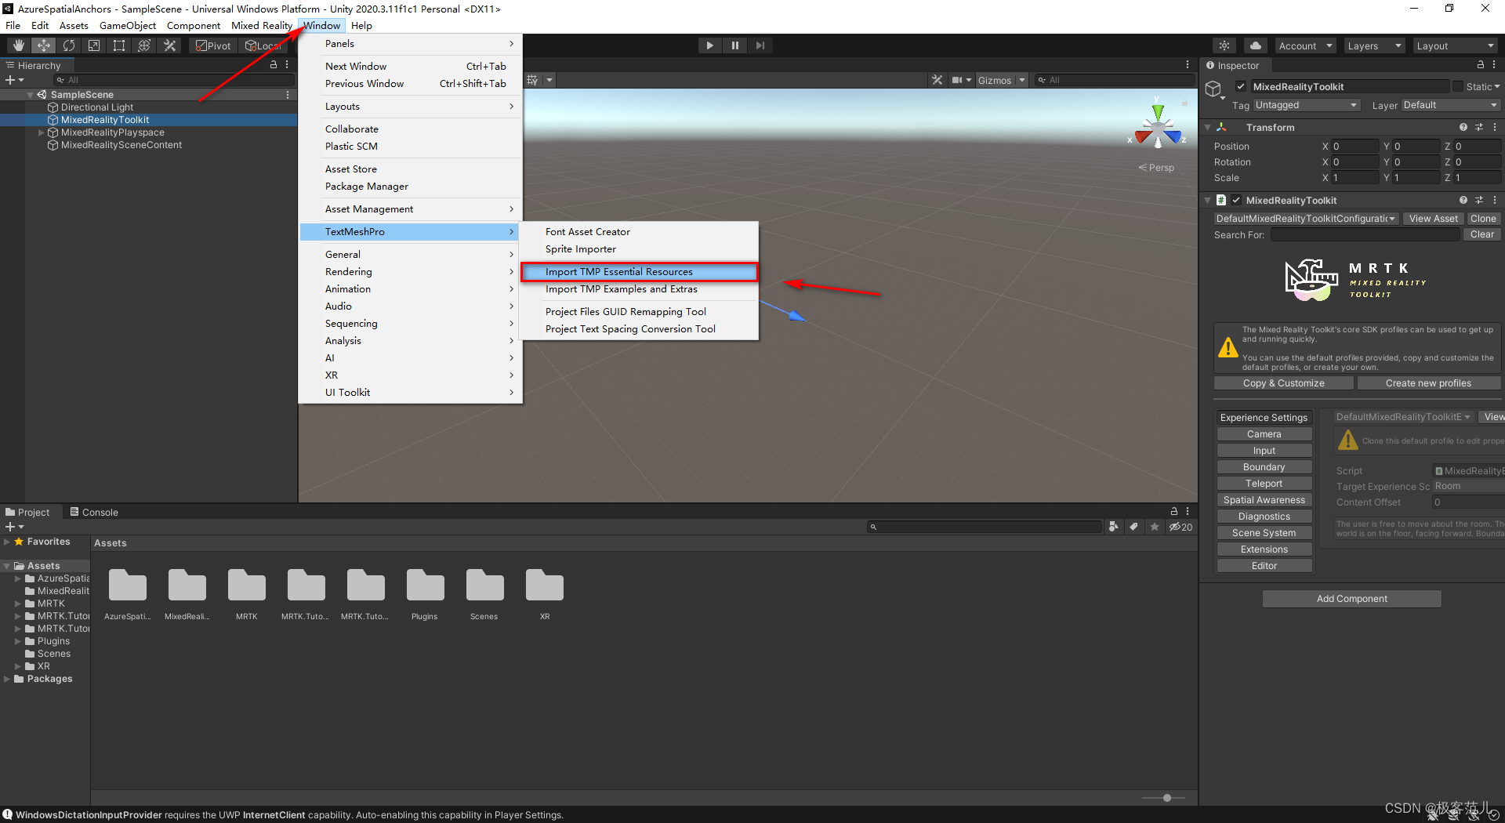Click the View Asset button
Viewport: 1505px width, 823px height.
pos(1433,219)
